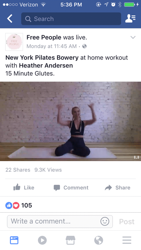Open the Heather Andersen profile link
This screenshot has height=250, width=141.
coord(46,66)
